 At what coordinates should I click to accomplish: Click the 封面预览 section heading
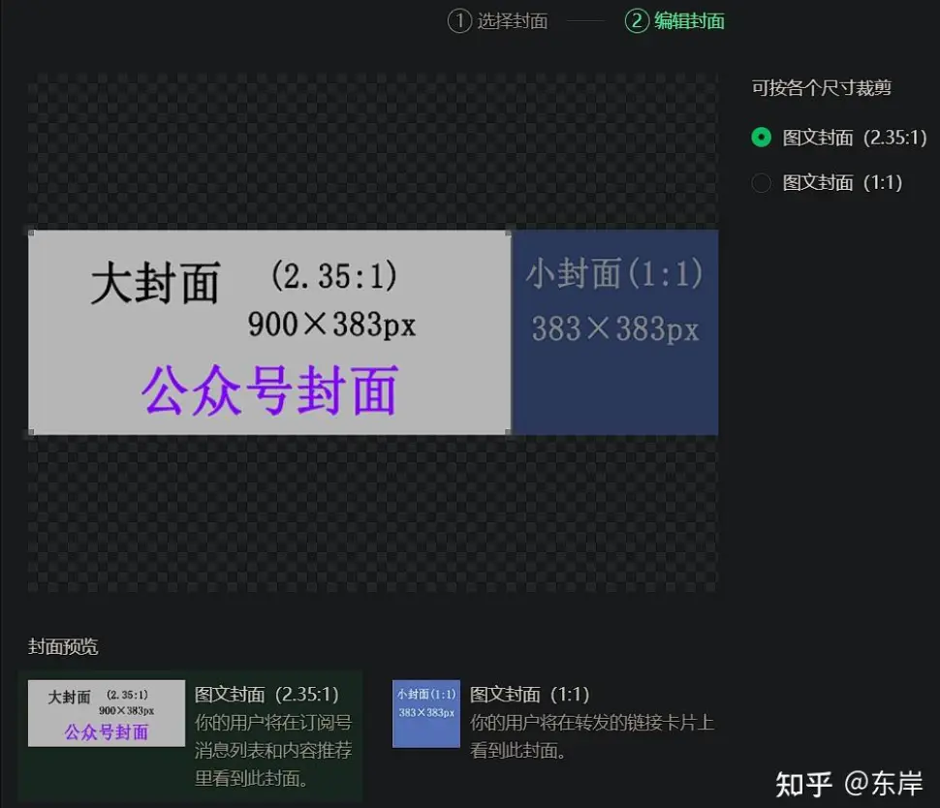[x=63, y=646]
